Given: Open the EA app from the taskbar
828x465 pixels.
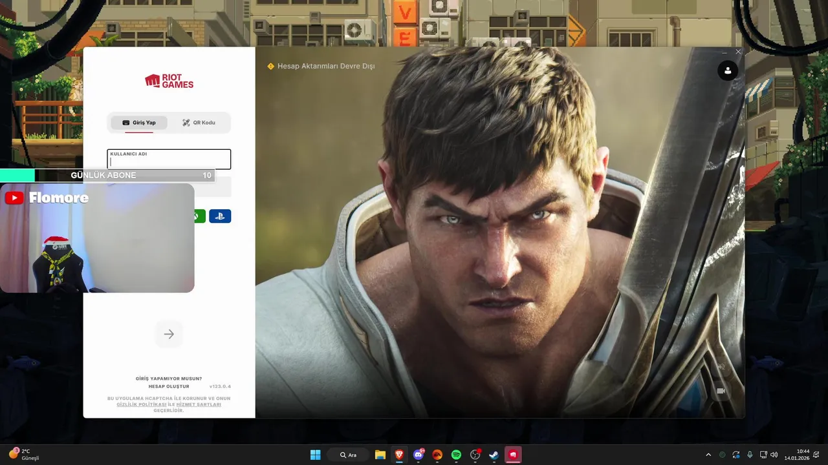Looking at the screenshot, I should (437, 455).
